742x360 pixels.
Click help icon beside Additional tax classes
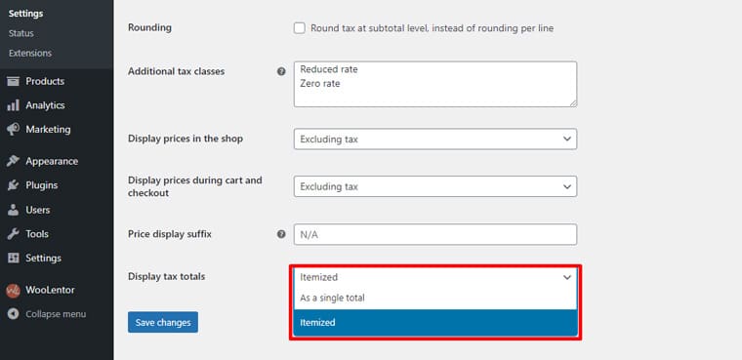click(281, 71)
